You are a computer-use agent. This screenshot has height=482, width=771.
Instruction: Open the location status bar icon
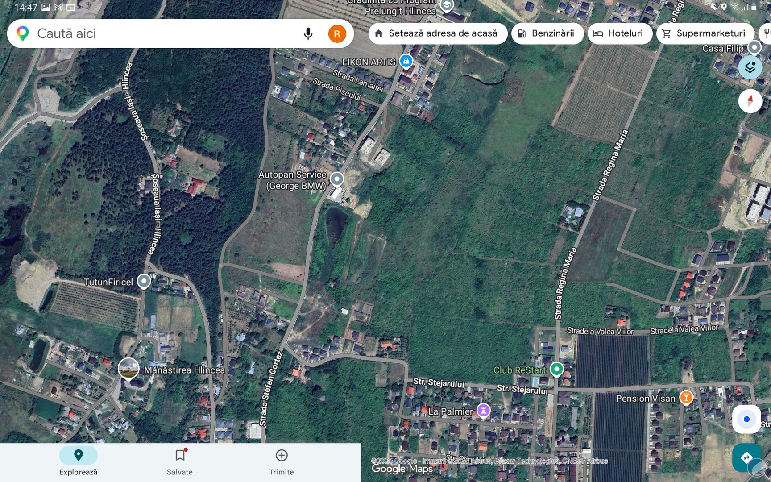click(724, 7)
